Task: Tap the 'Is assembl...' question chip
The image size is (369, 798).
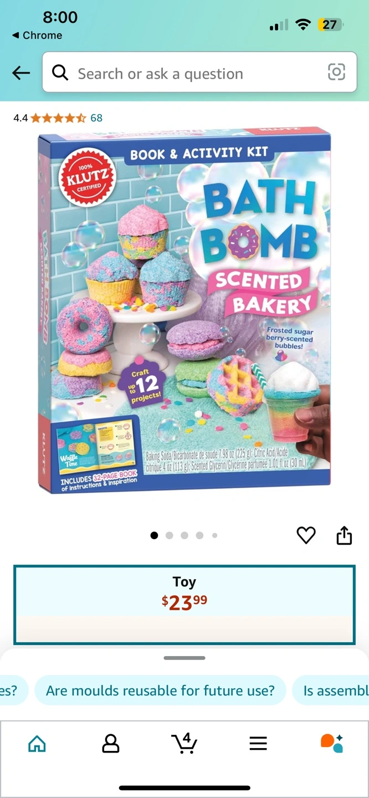Action: (x=331, y=690)
